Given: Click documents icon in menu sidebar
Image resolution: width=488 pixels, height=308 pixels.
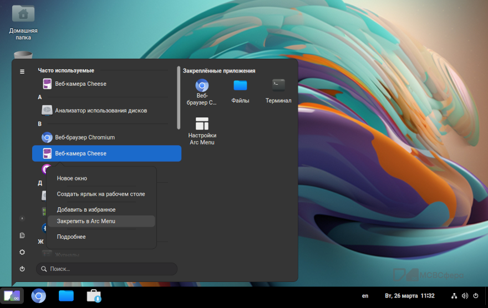Looking at the screenshot, I should point(22,235).
